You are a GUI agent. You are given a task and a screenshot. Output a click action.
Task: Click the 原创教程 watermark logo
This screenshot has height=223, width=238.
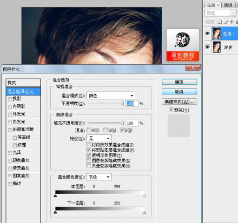183,45
